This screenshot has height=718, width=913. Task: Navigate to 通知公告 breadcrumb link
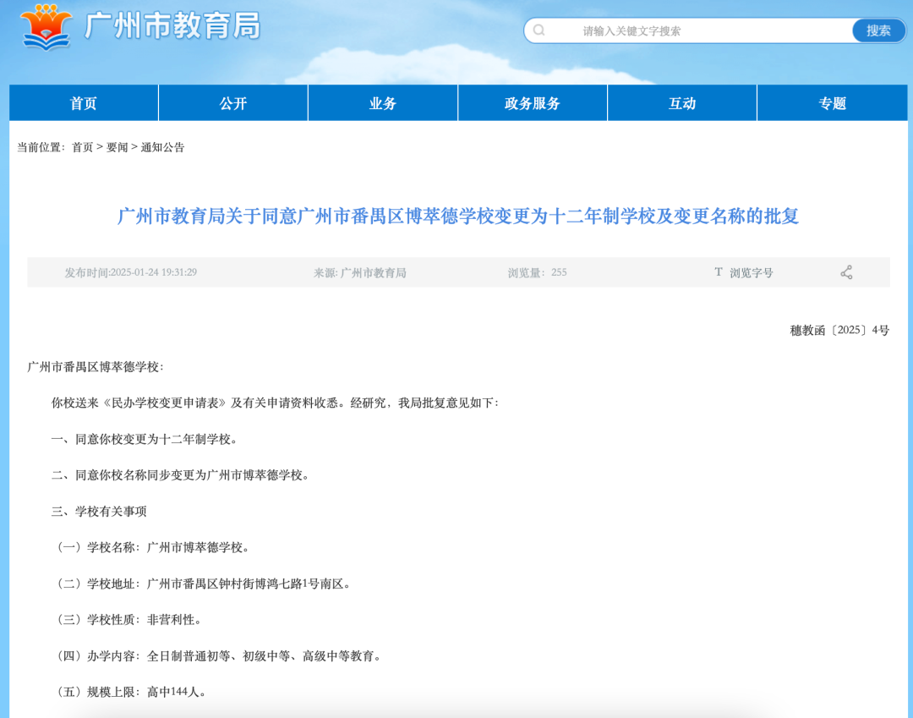point(162,147)
